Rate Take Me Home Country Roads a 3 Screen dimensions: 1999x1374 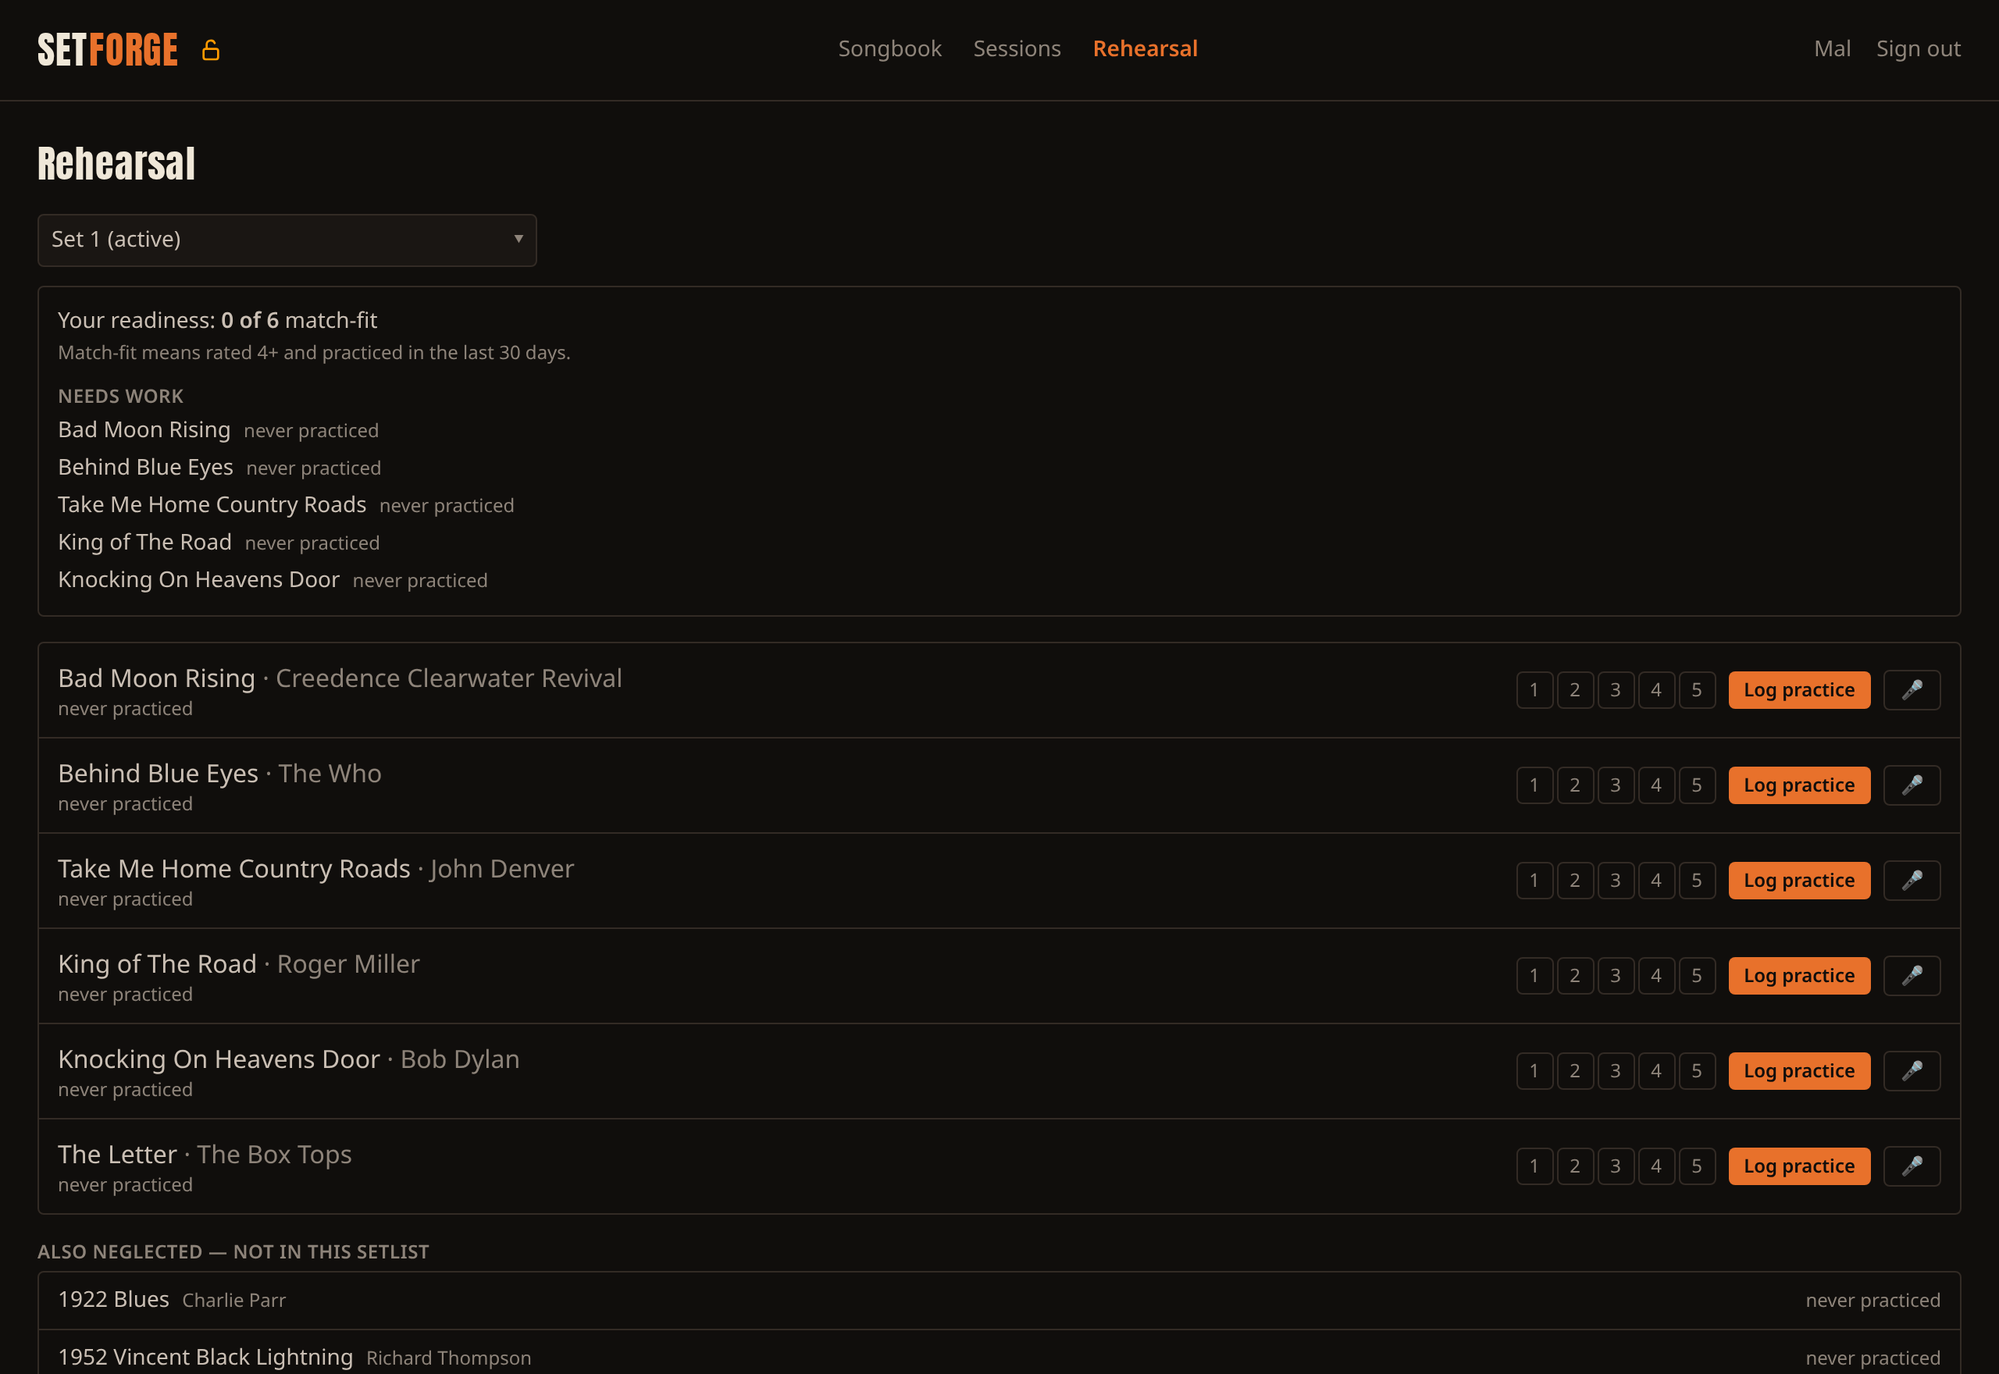pyautogui.click(x=1615, y=881)
